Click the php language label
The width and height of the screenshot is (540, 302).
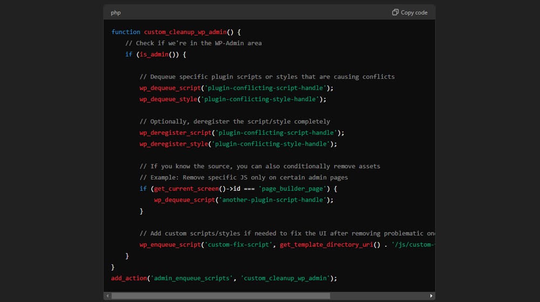(x=116, y=13)
